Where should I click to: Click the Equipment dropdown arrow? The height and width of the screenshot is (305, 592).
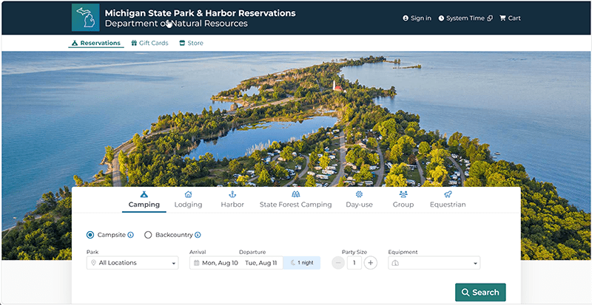(x=475, y=263)
